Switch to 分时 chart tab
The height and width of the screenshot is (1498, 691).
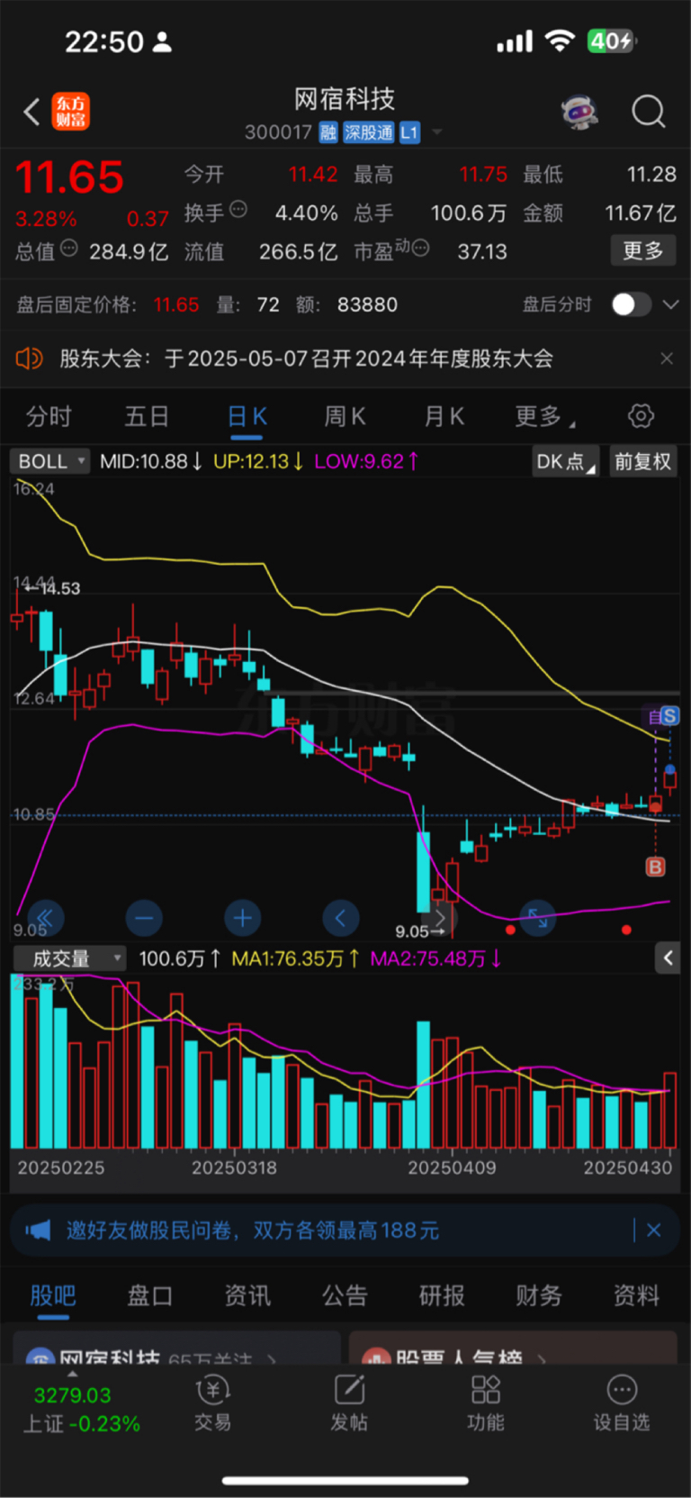coord(49,416)
